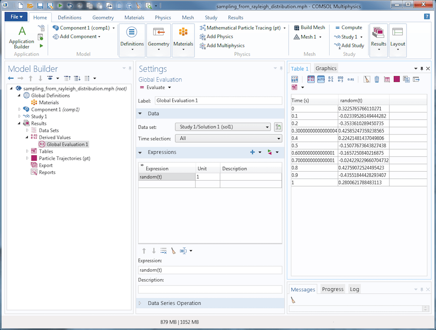The height and width of the screenshot is (330, 436).
Task: Click the green Run arrow in quick access toolbar
Action: pos(60,6)
